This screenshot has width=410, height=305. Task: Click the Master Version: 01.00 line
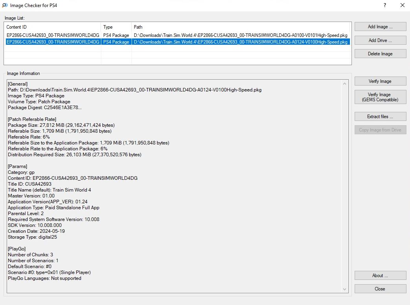[31, 196]
